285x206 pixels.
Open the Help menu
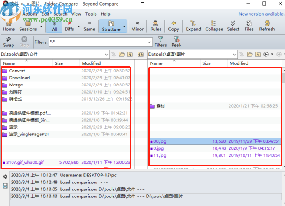pos(105,14)
